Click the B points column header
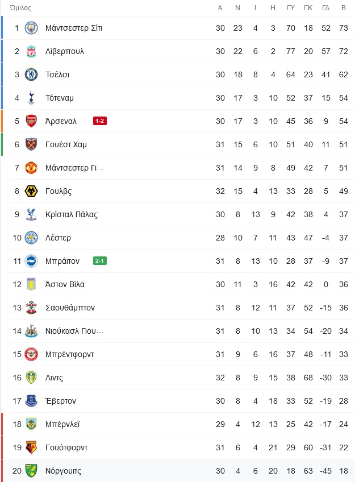 344,8
